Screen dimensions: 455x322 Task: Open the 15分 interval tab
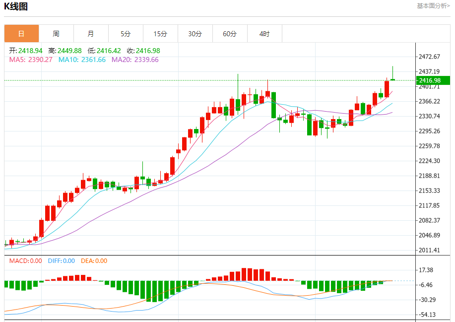tap(160, 34)
